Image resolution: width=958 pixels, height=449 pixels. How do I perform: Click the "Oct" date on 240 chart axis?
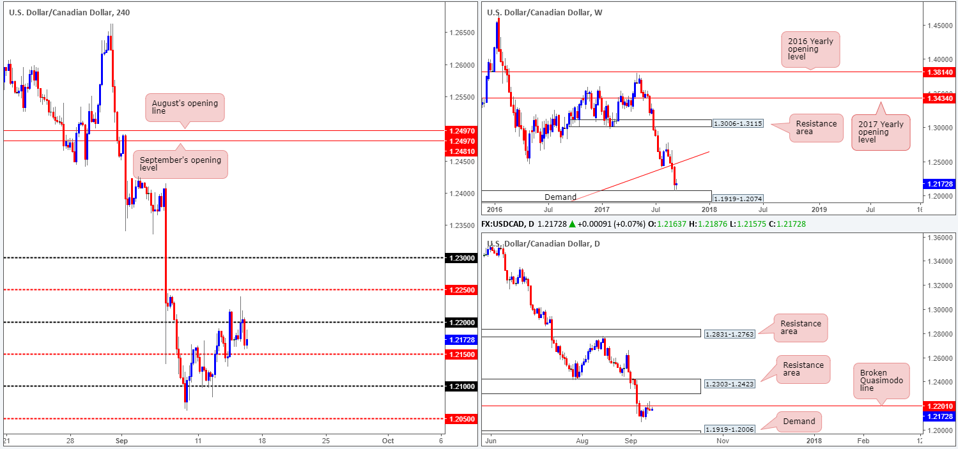(x=388, y=441)
